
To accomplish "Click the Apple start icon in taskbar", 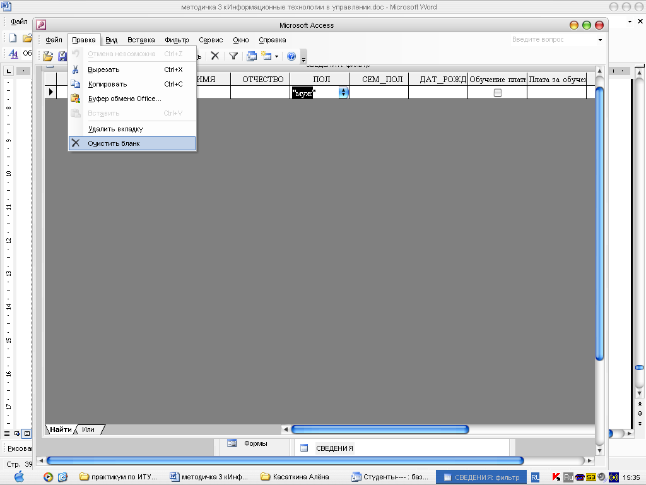I will (x=20, y=477).
